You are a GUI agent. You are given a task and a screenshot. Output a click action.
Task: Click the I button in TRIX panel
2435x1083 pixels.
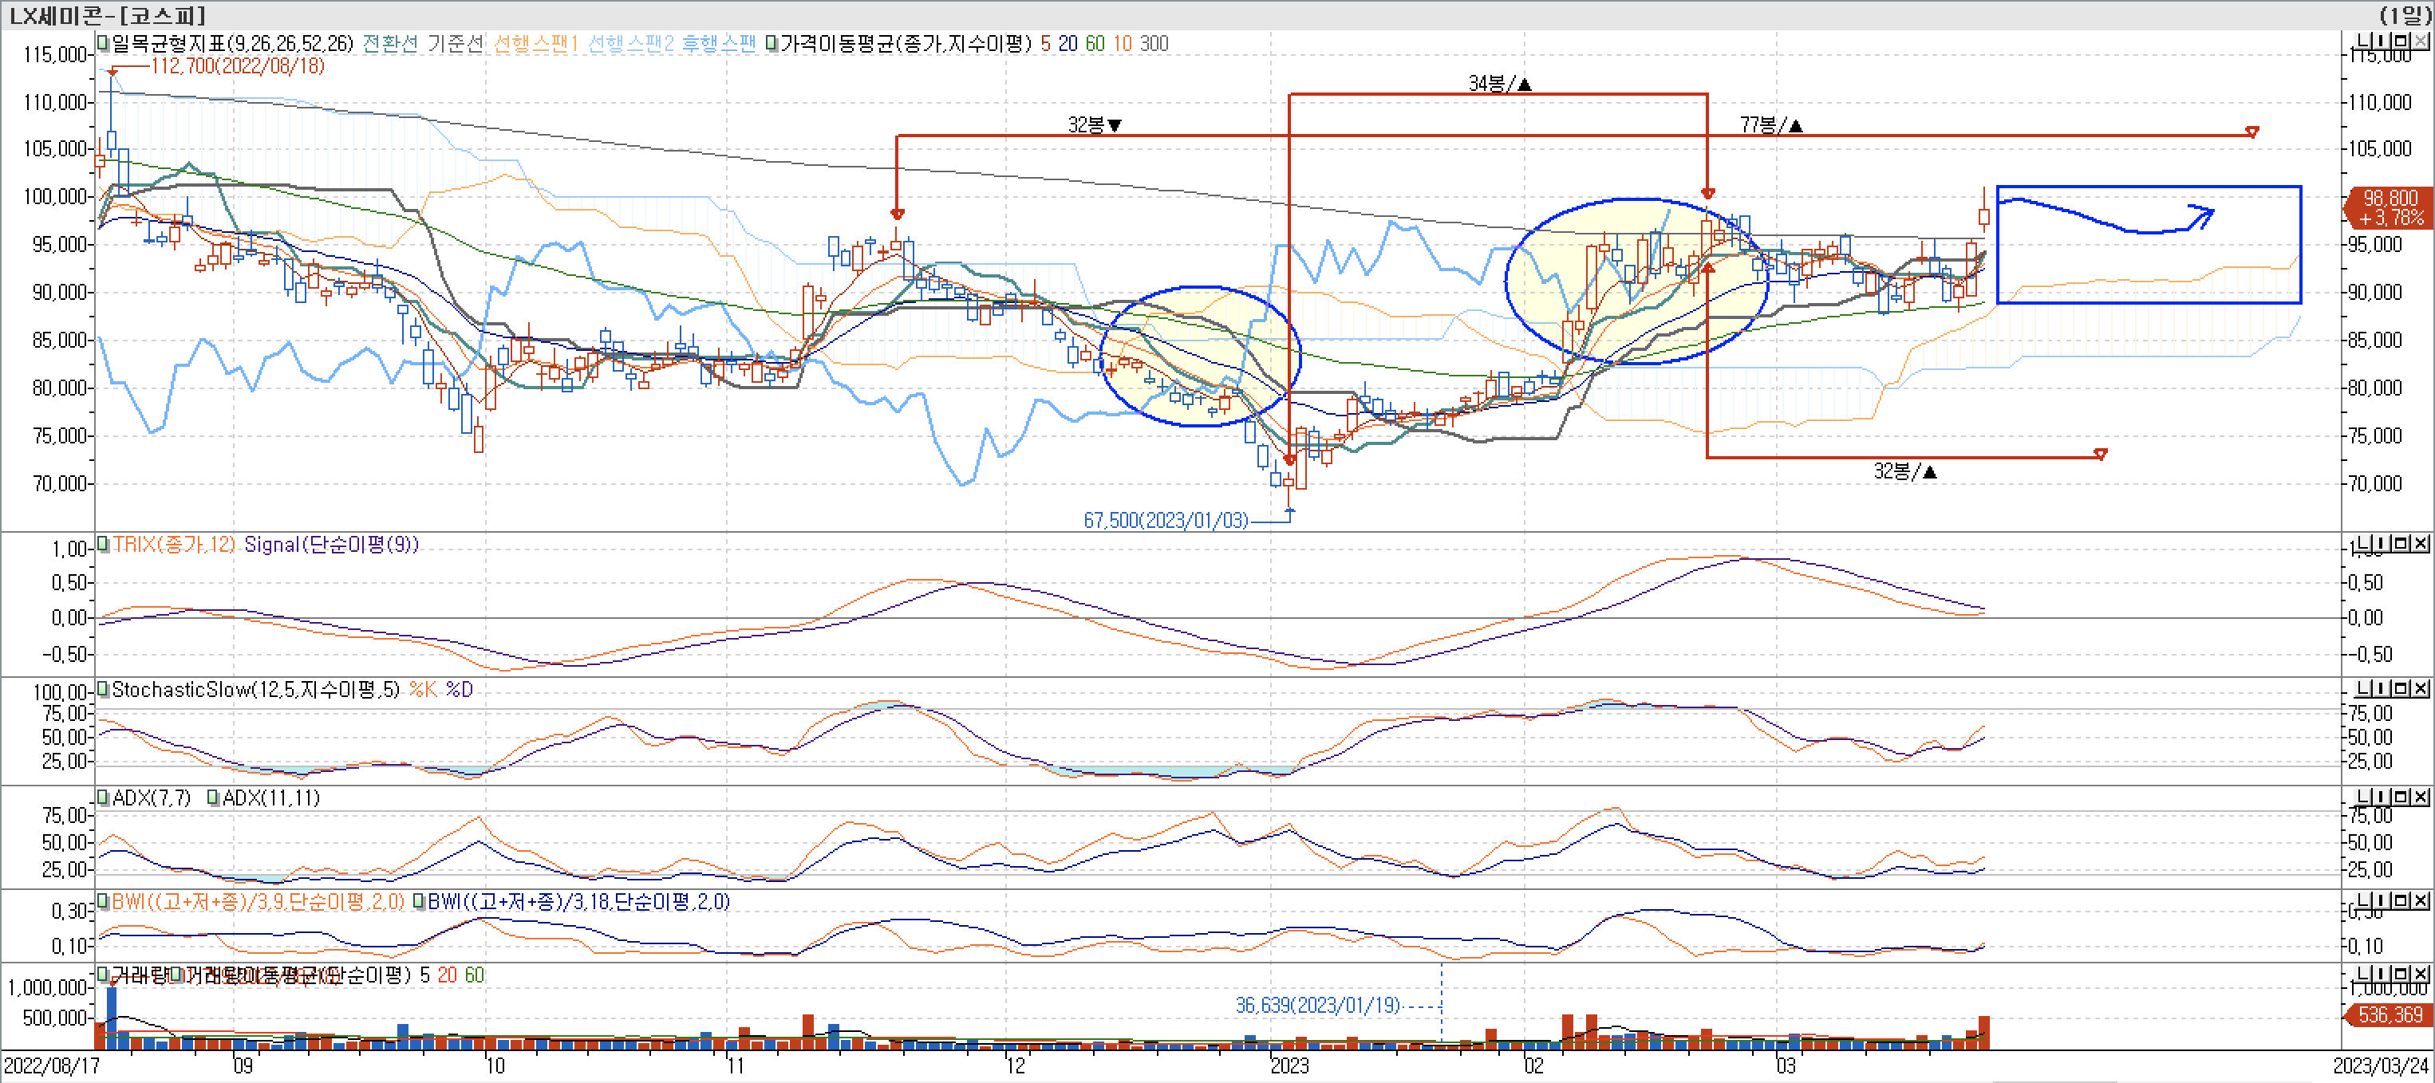[2381, 543]
